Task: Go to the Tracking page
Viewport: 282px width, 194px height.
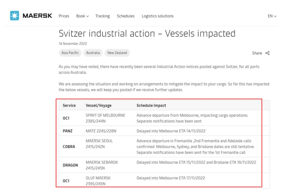Action: 102,16
